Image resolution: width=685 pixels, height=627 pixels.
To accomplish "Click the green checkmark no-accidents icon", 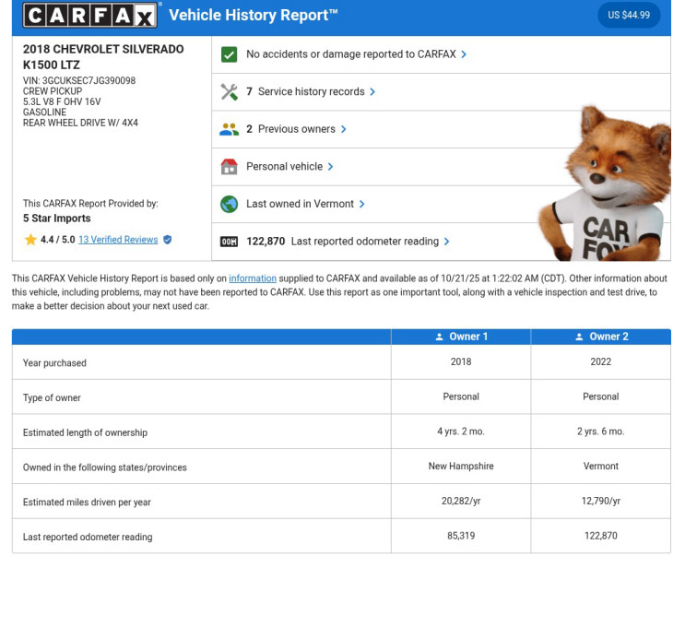I will (x=230, y=54).
